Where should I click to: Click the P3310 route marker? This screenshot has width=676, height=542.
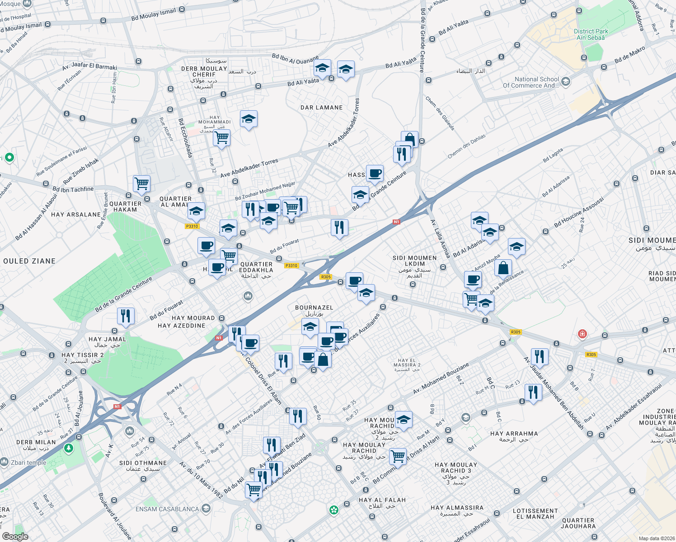click(292, 266)
